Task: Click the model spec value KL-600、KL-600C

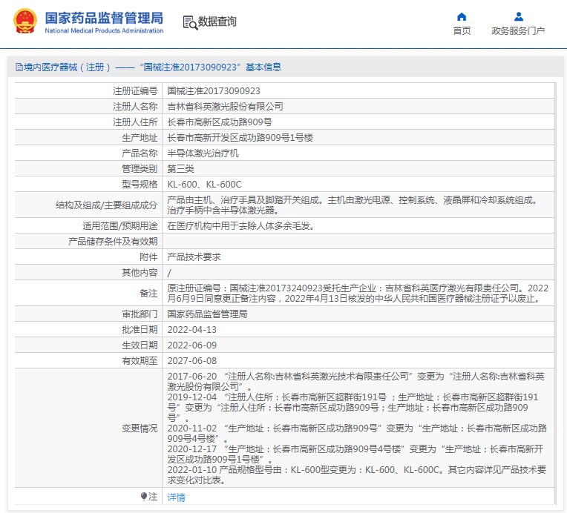Action: (x=204, y=184)
